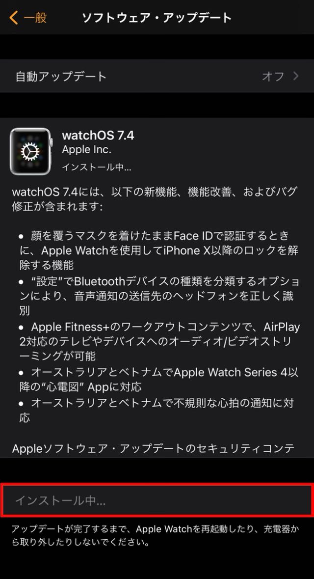Expand 自動アップデート via right chevron
Viewport: 314px width, 579px height.
296,76
